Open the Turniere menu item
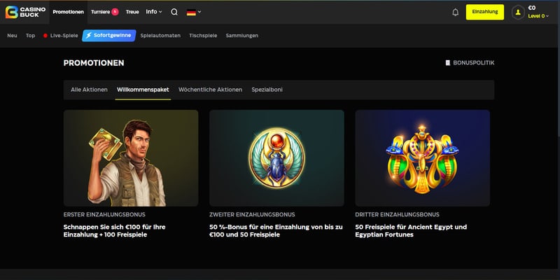This screenshot has width=560, height=280. 100,12
